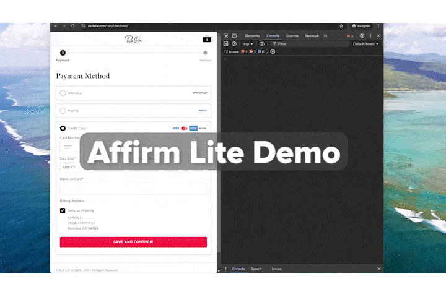This screenshot has width=446, height=297.
Task: Open the top context dropdown
Action: tap(248, 44)
